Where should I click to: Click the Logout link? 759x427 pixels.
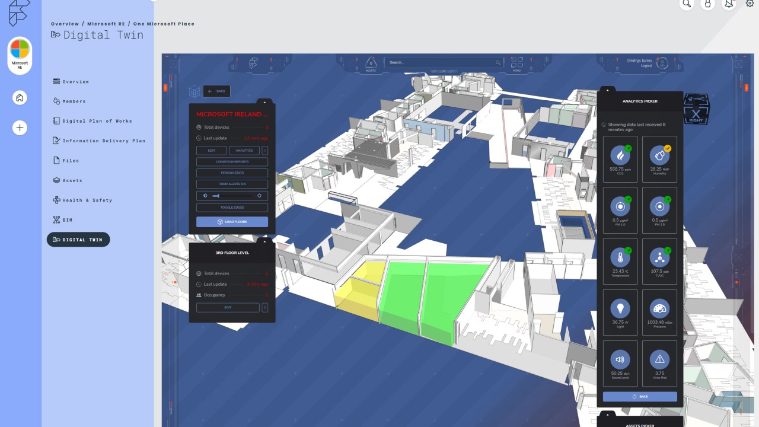[646, 66]
